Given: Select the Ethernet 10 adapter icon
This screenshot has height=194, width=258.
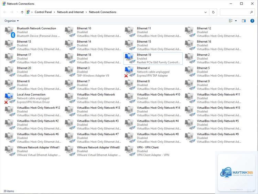Looking at the screenshot, I should (x=70, y=32).
